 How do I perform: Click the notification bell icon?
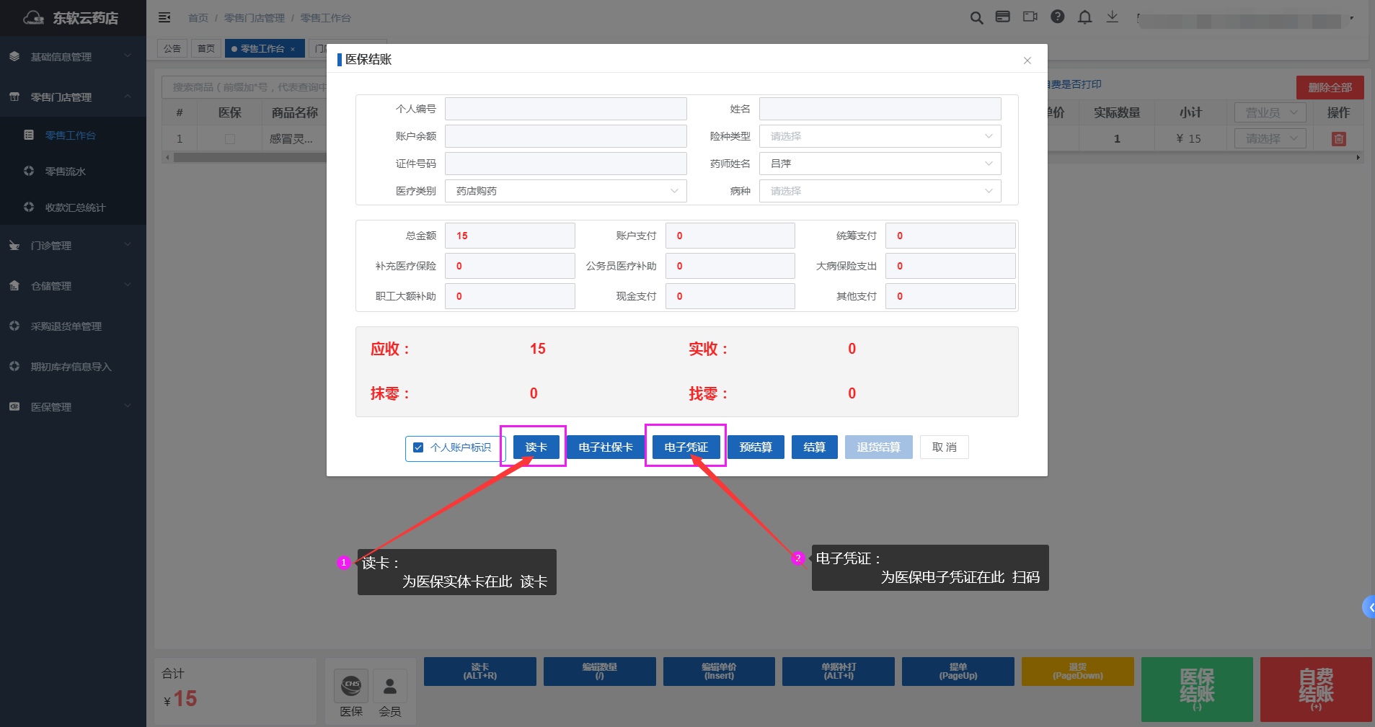1084,17
